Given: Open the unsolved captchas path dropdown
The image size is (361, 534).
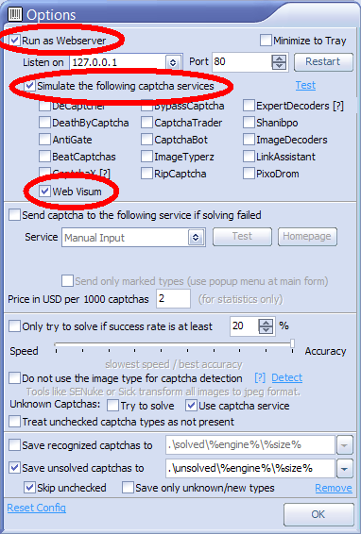Looking at the screenshot, I should (x=344, y=469).
